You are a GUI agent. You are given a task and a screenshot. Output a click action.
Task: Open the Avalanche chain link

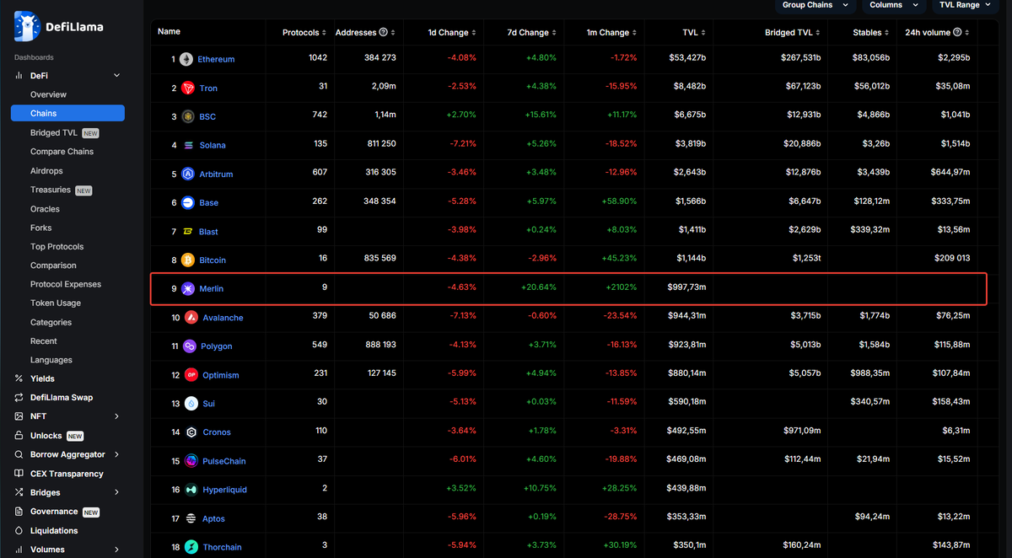pos(223,318)
